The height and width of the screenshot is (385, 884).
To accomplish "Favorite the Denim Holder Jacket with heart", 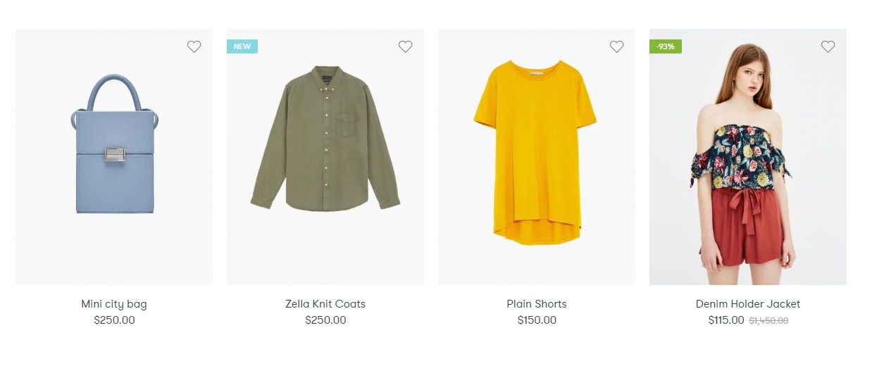I will [x=828, y=46].
